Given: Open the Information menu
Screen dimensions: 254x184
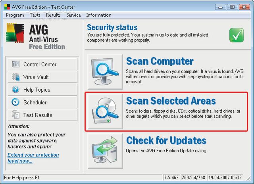Looking at the screenshot, I should [x=99, y=15].
